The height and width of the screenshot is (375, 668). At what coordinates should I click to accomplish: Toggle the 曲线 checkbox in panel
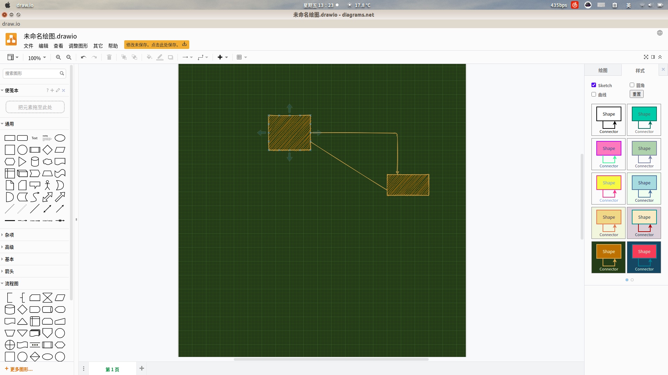(594, 94)
